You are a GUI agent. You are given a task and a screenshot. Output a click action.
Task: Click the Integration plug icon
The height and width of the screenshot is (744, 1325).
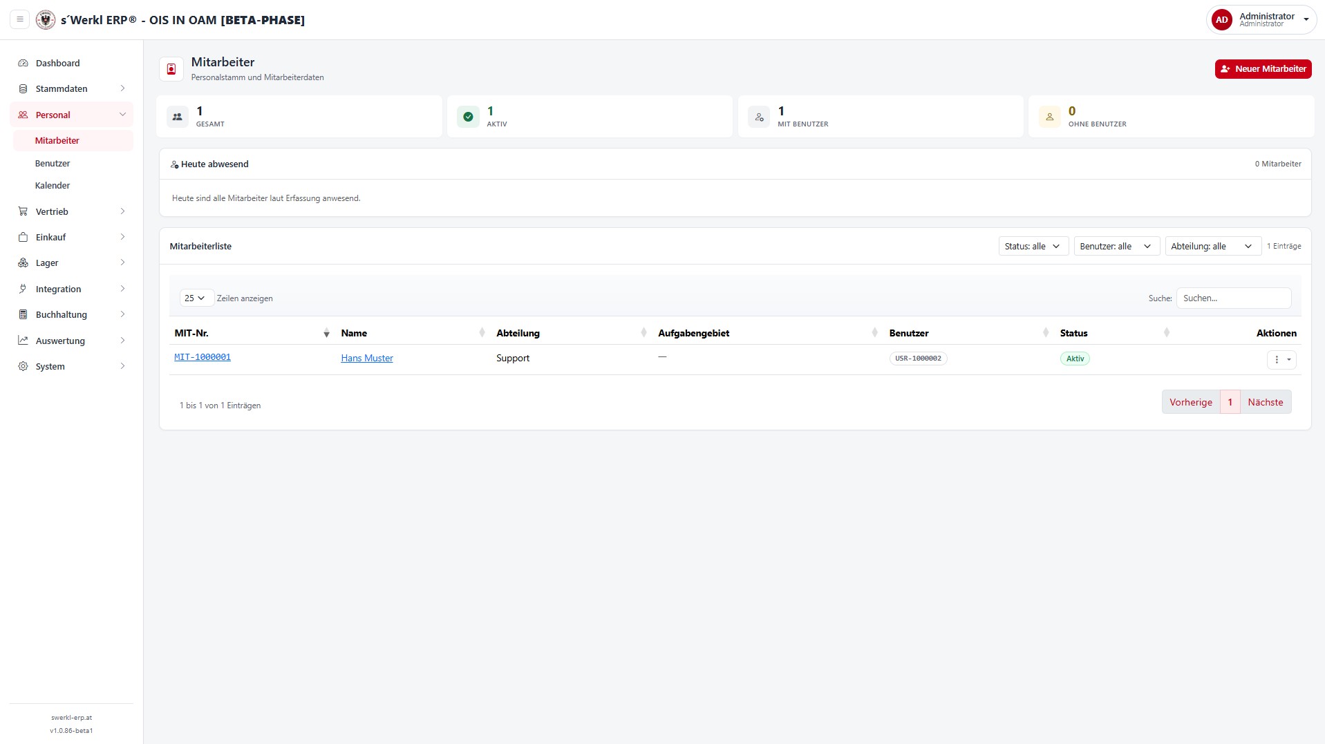tap(23, 289)
